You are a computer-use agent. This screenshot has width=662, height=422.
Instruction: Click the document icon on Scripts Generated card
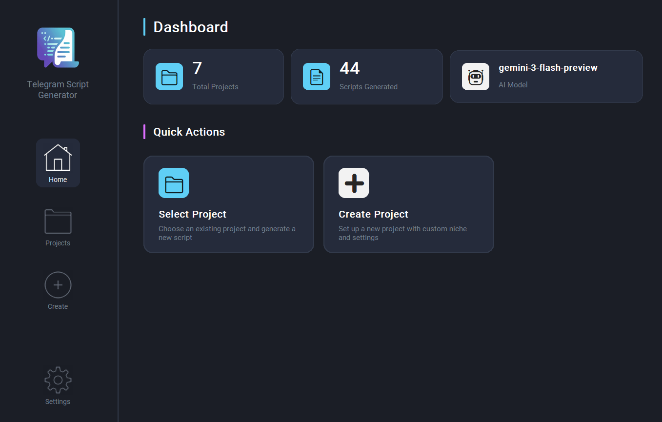316,77
